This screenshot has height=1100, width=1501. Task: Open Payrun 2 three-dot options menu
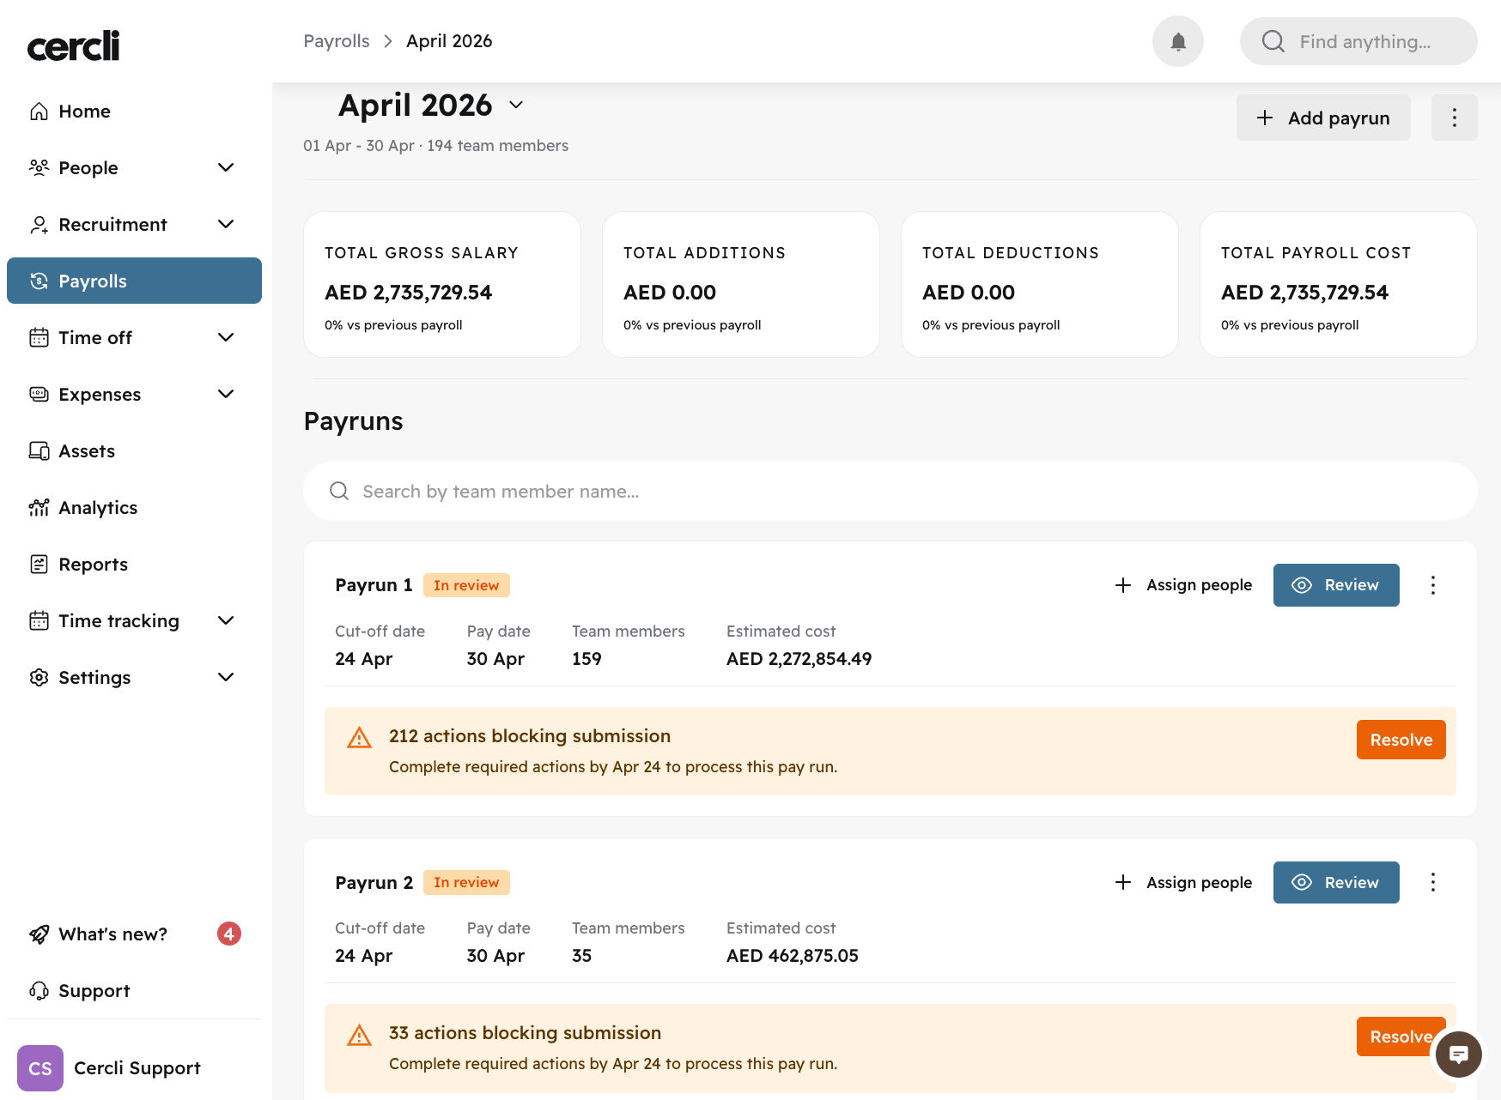1432,882
